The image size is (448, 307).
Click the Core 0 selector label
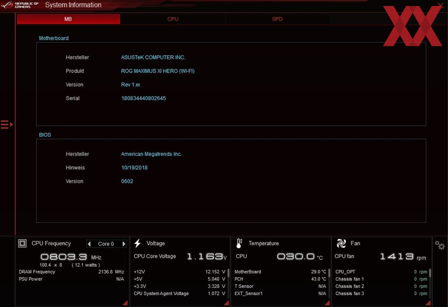(106, 244)
